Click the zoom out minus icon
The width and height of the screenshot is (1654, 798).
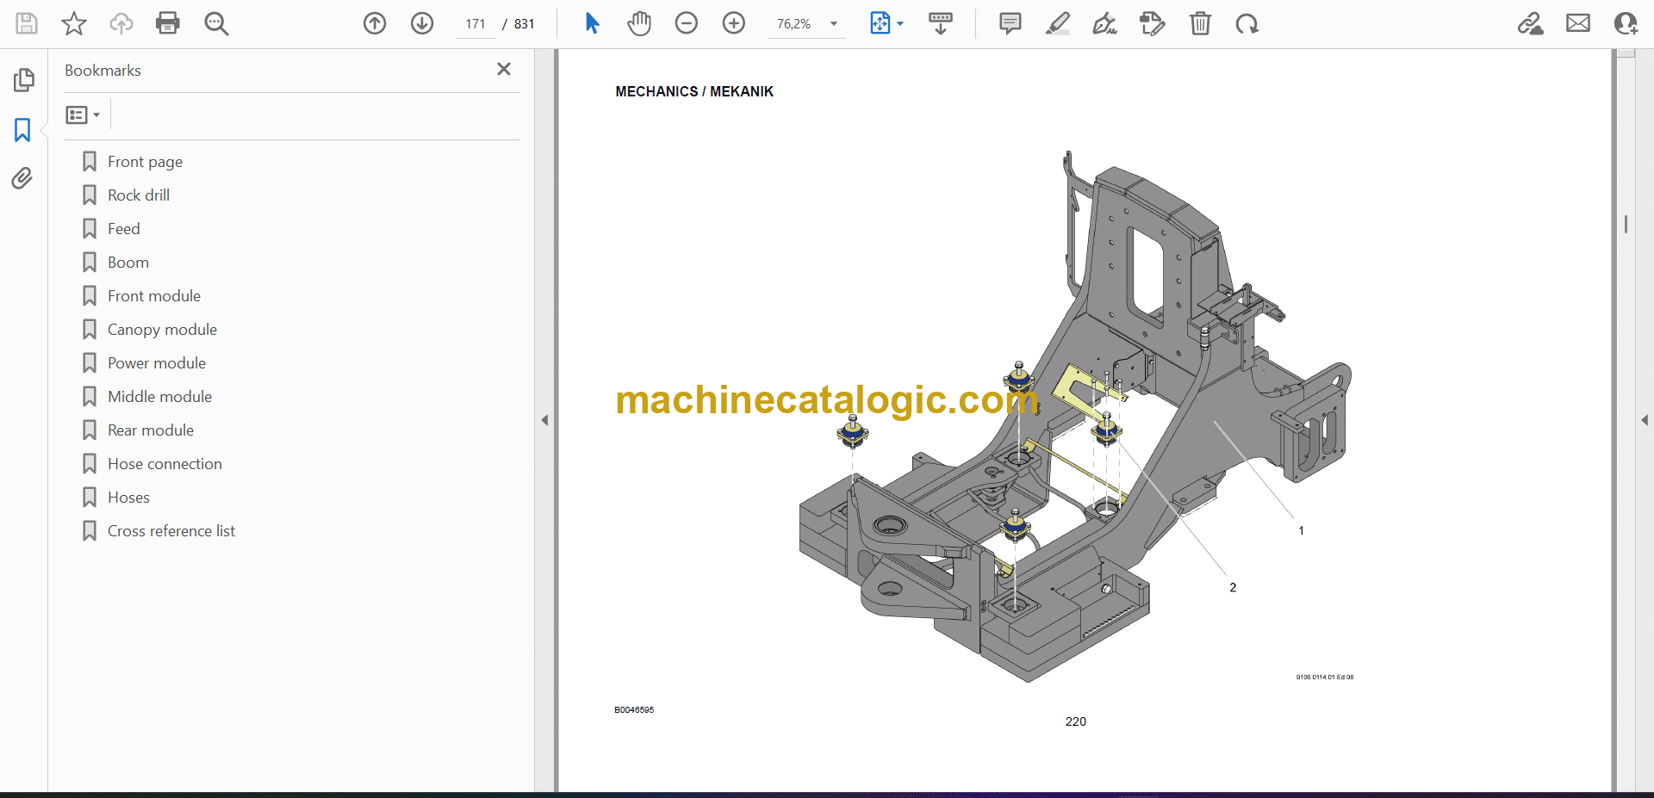point(687,23)
